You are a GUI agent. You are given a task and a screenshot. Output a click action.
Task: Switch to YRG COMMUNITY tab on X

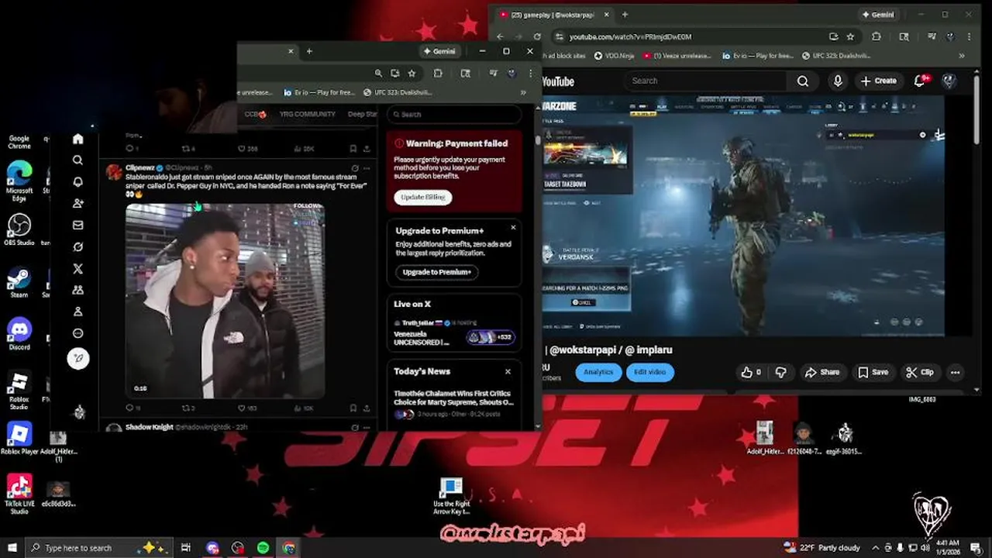coord(307,114)
